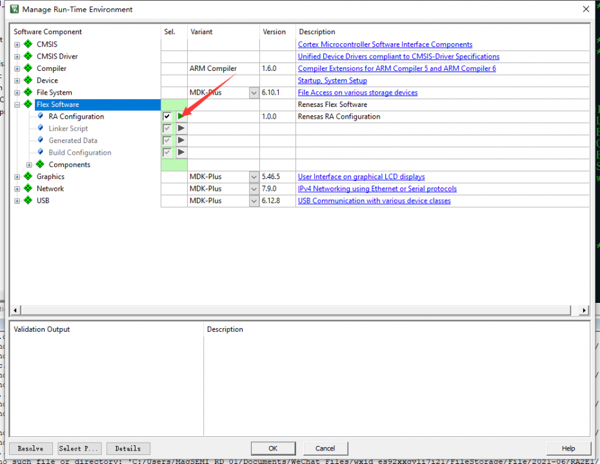Viewport: 600px width, 464px height.
Task: Expand the Device tree node
Action: 17,81
